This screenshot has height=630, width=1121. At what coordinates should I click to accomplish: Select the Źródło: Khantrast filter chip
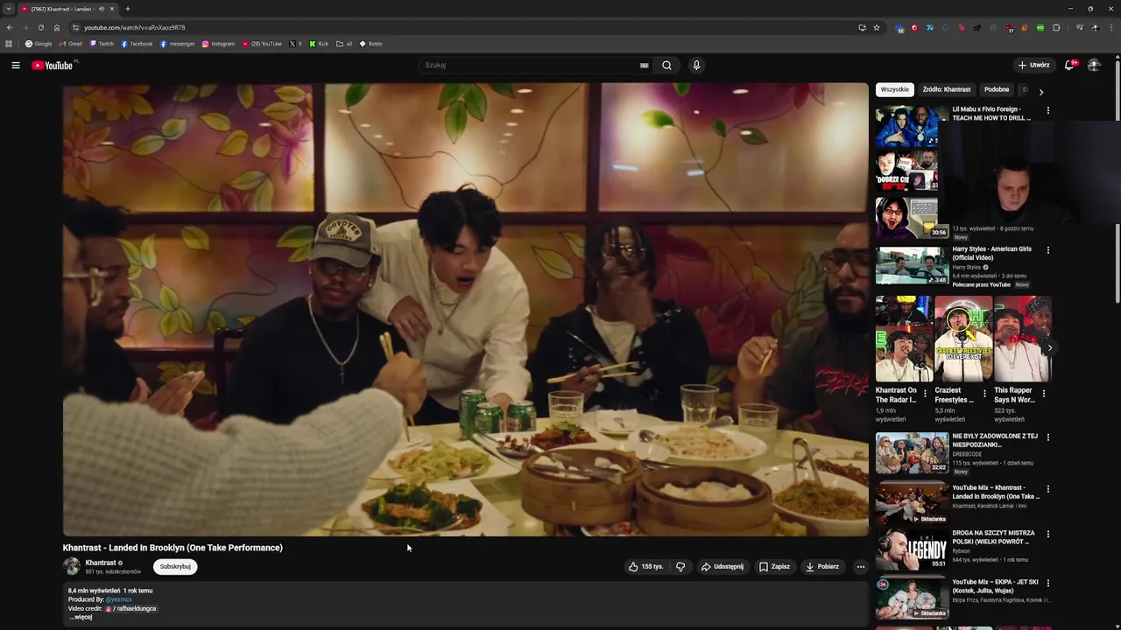947,89
